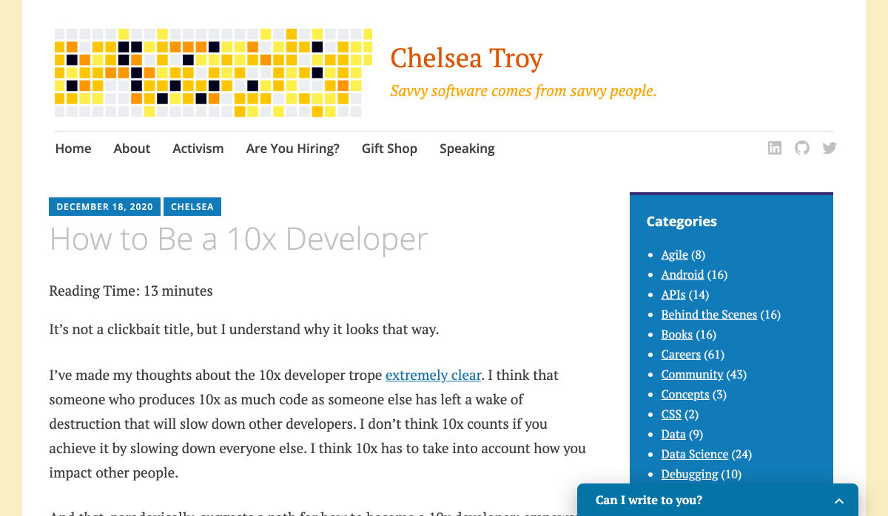Open the LinkedIn profile icon
Image resolution: width=888 pixels, height=516 pixels.
[x=774, y=148]
